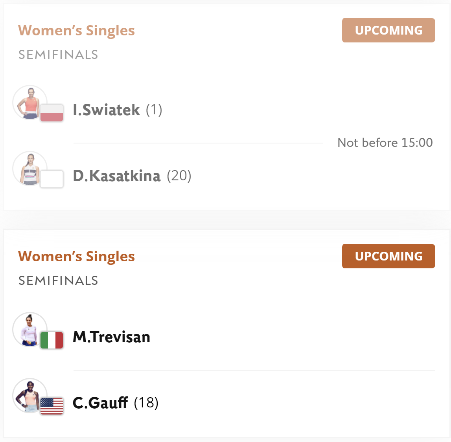Click C.Gauff's player photo
Viewport: 451px width, 442px height.
point(29,396)
